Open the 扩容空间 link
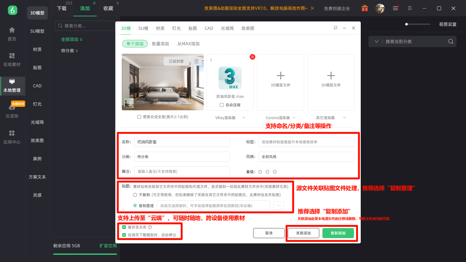The width and height of the screenshot is (466, 262). [108, 246]
